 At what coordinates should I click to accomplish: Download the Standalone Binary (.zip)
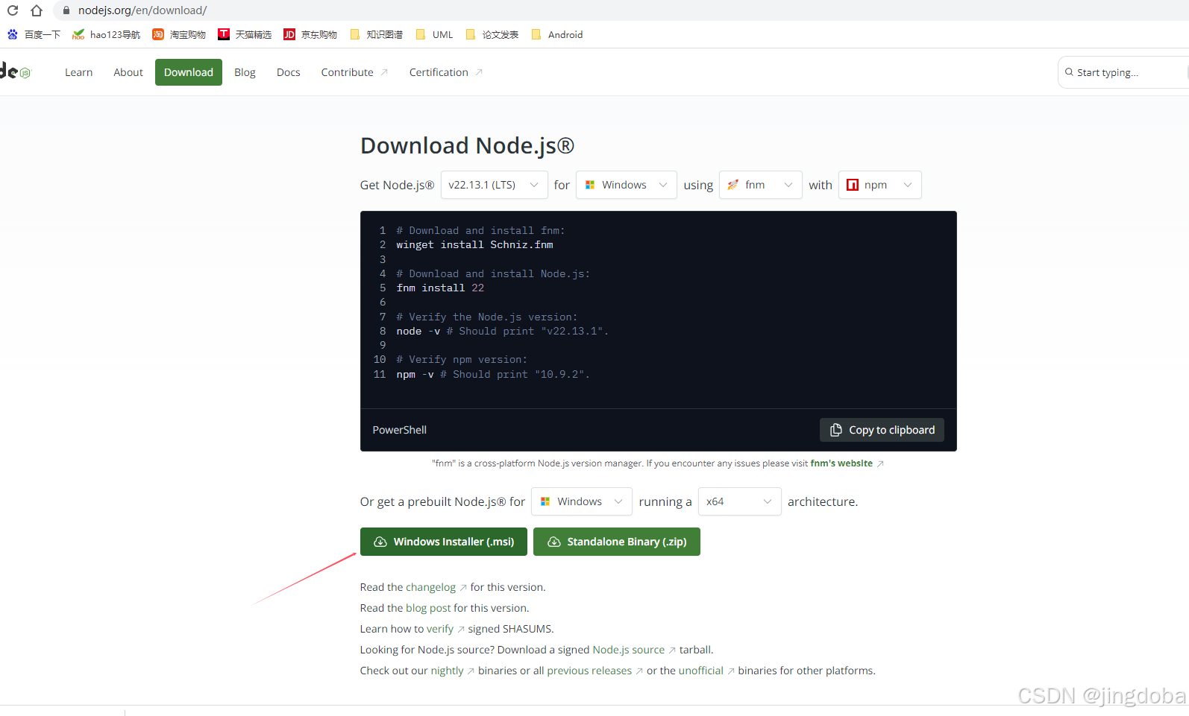coord(617,542)
